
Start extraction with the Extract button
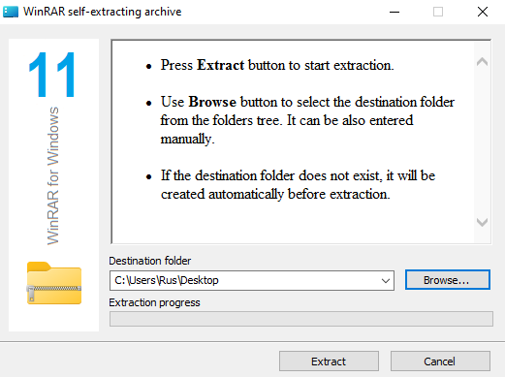coord(329,361)
